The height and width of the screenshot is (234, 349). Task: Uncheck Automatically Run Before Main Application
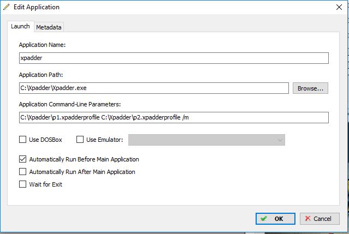[x=23, y=159]
